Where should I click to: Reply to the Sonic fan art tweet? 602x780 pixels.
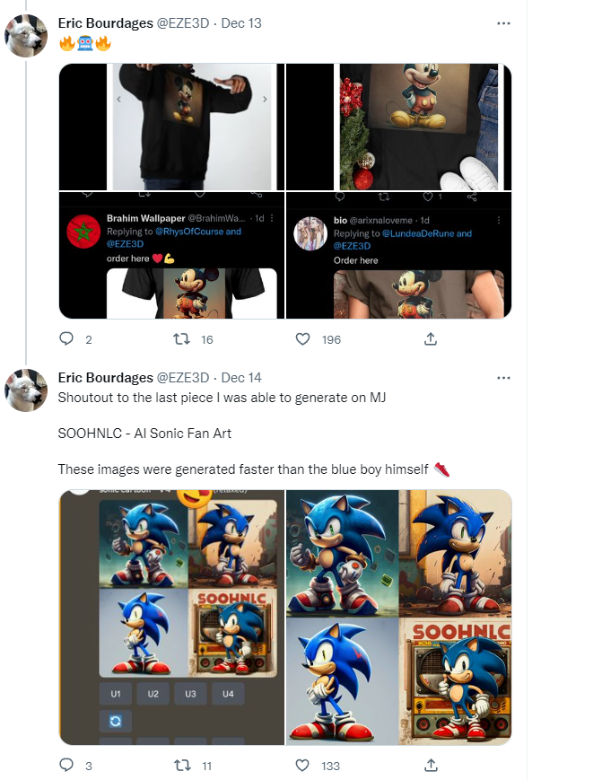tap(66, 765)
